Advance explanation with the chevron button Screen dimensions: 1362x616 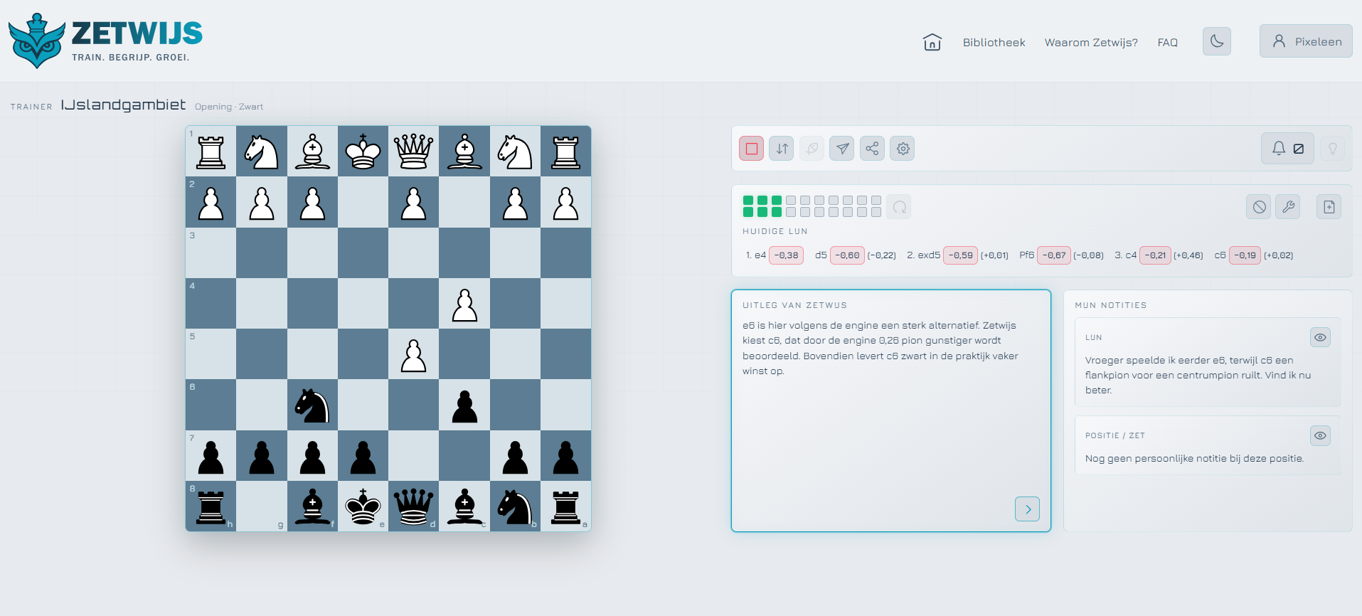(1027, 509)
